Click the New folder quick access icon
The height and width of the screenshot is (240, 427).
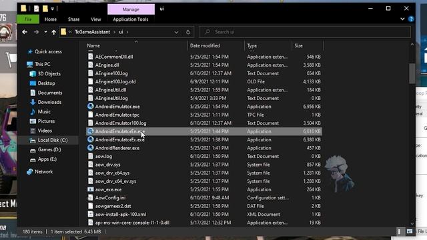click(45, 9)
